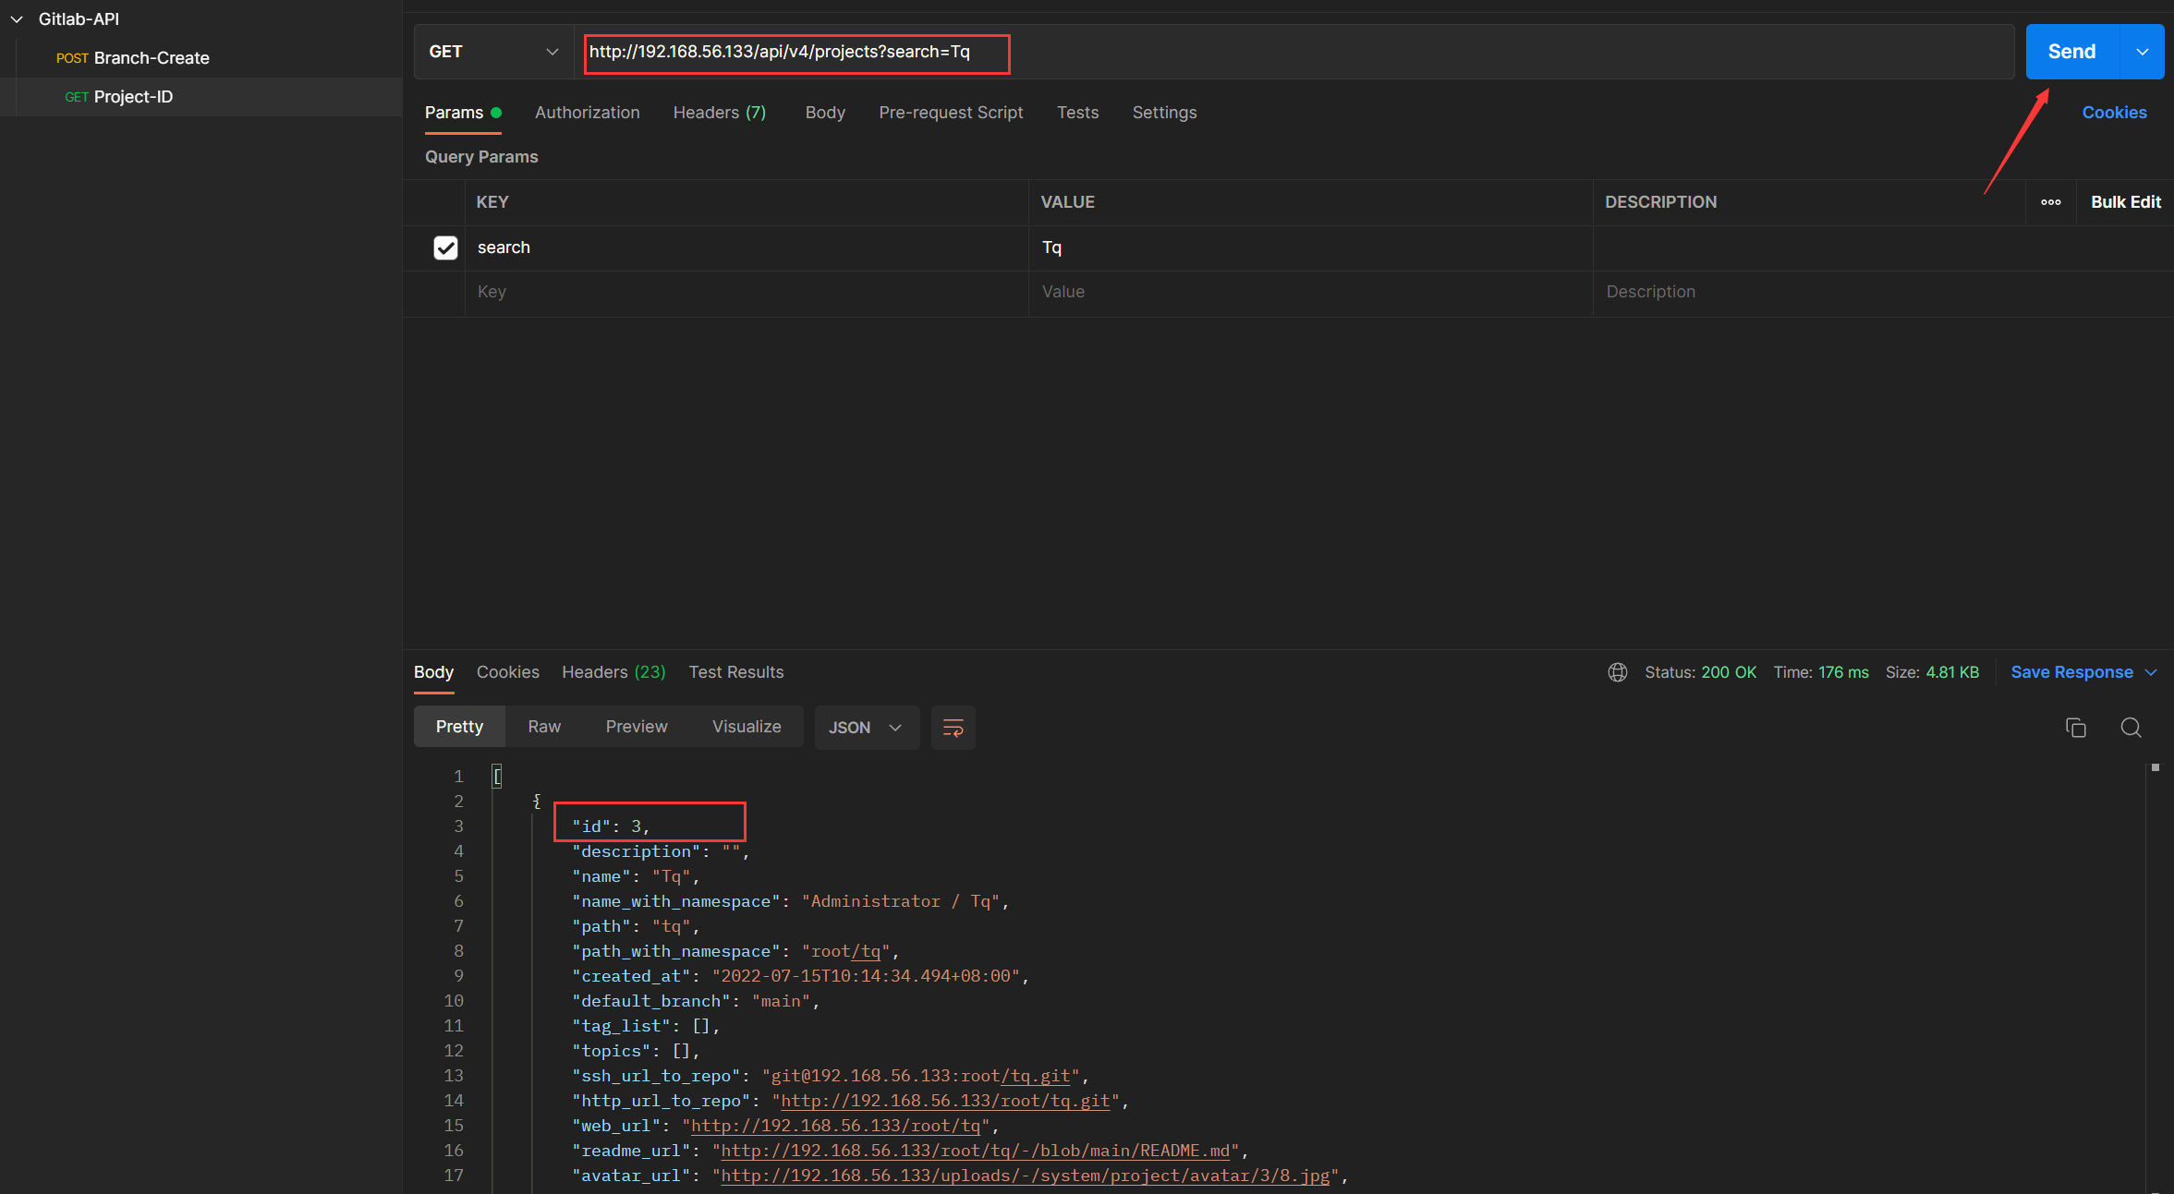The height and width of the screenshot is (1194, 2174).
Task: Open the Cookies link
Action: (x=2114, y=113)
